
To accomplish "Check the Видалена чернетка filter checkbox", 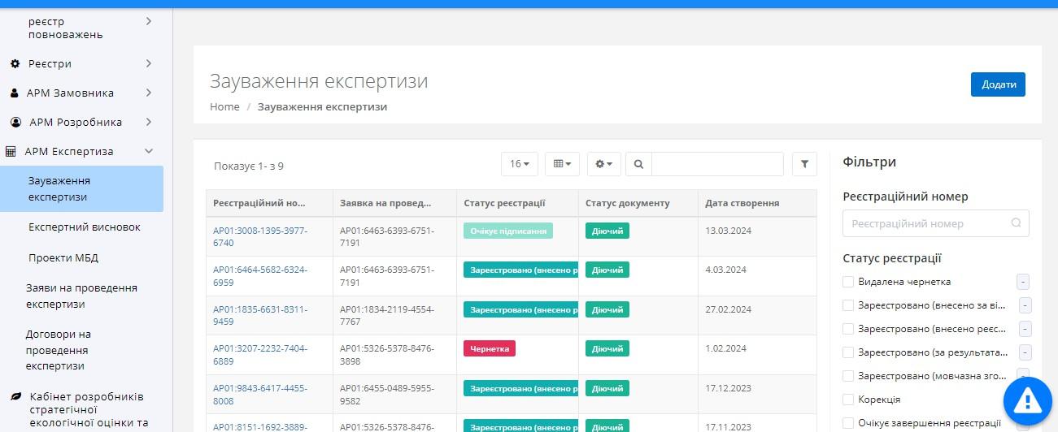I will [848, 282].
